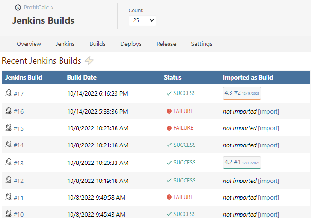The width and height of the screenshot is (311, 218).
Task: Open the Settings tab
Action: (x=202, y=44)
